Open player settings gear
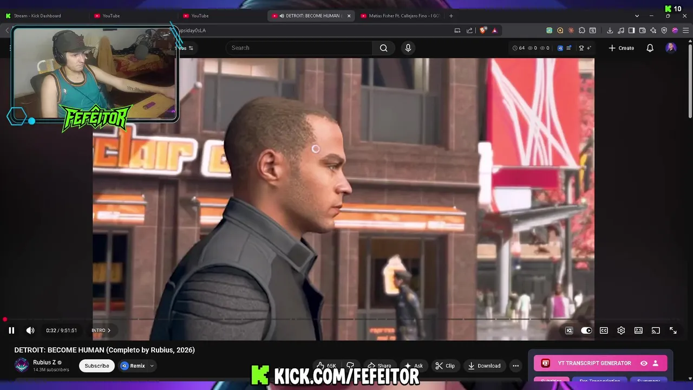Image resolution: width=693 pixels, height=390 pixels. pyautogui.click(x=621, y=330)
